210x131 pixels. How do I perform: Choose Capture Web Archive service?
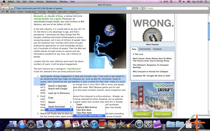click(x=89, y=107)
